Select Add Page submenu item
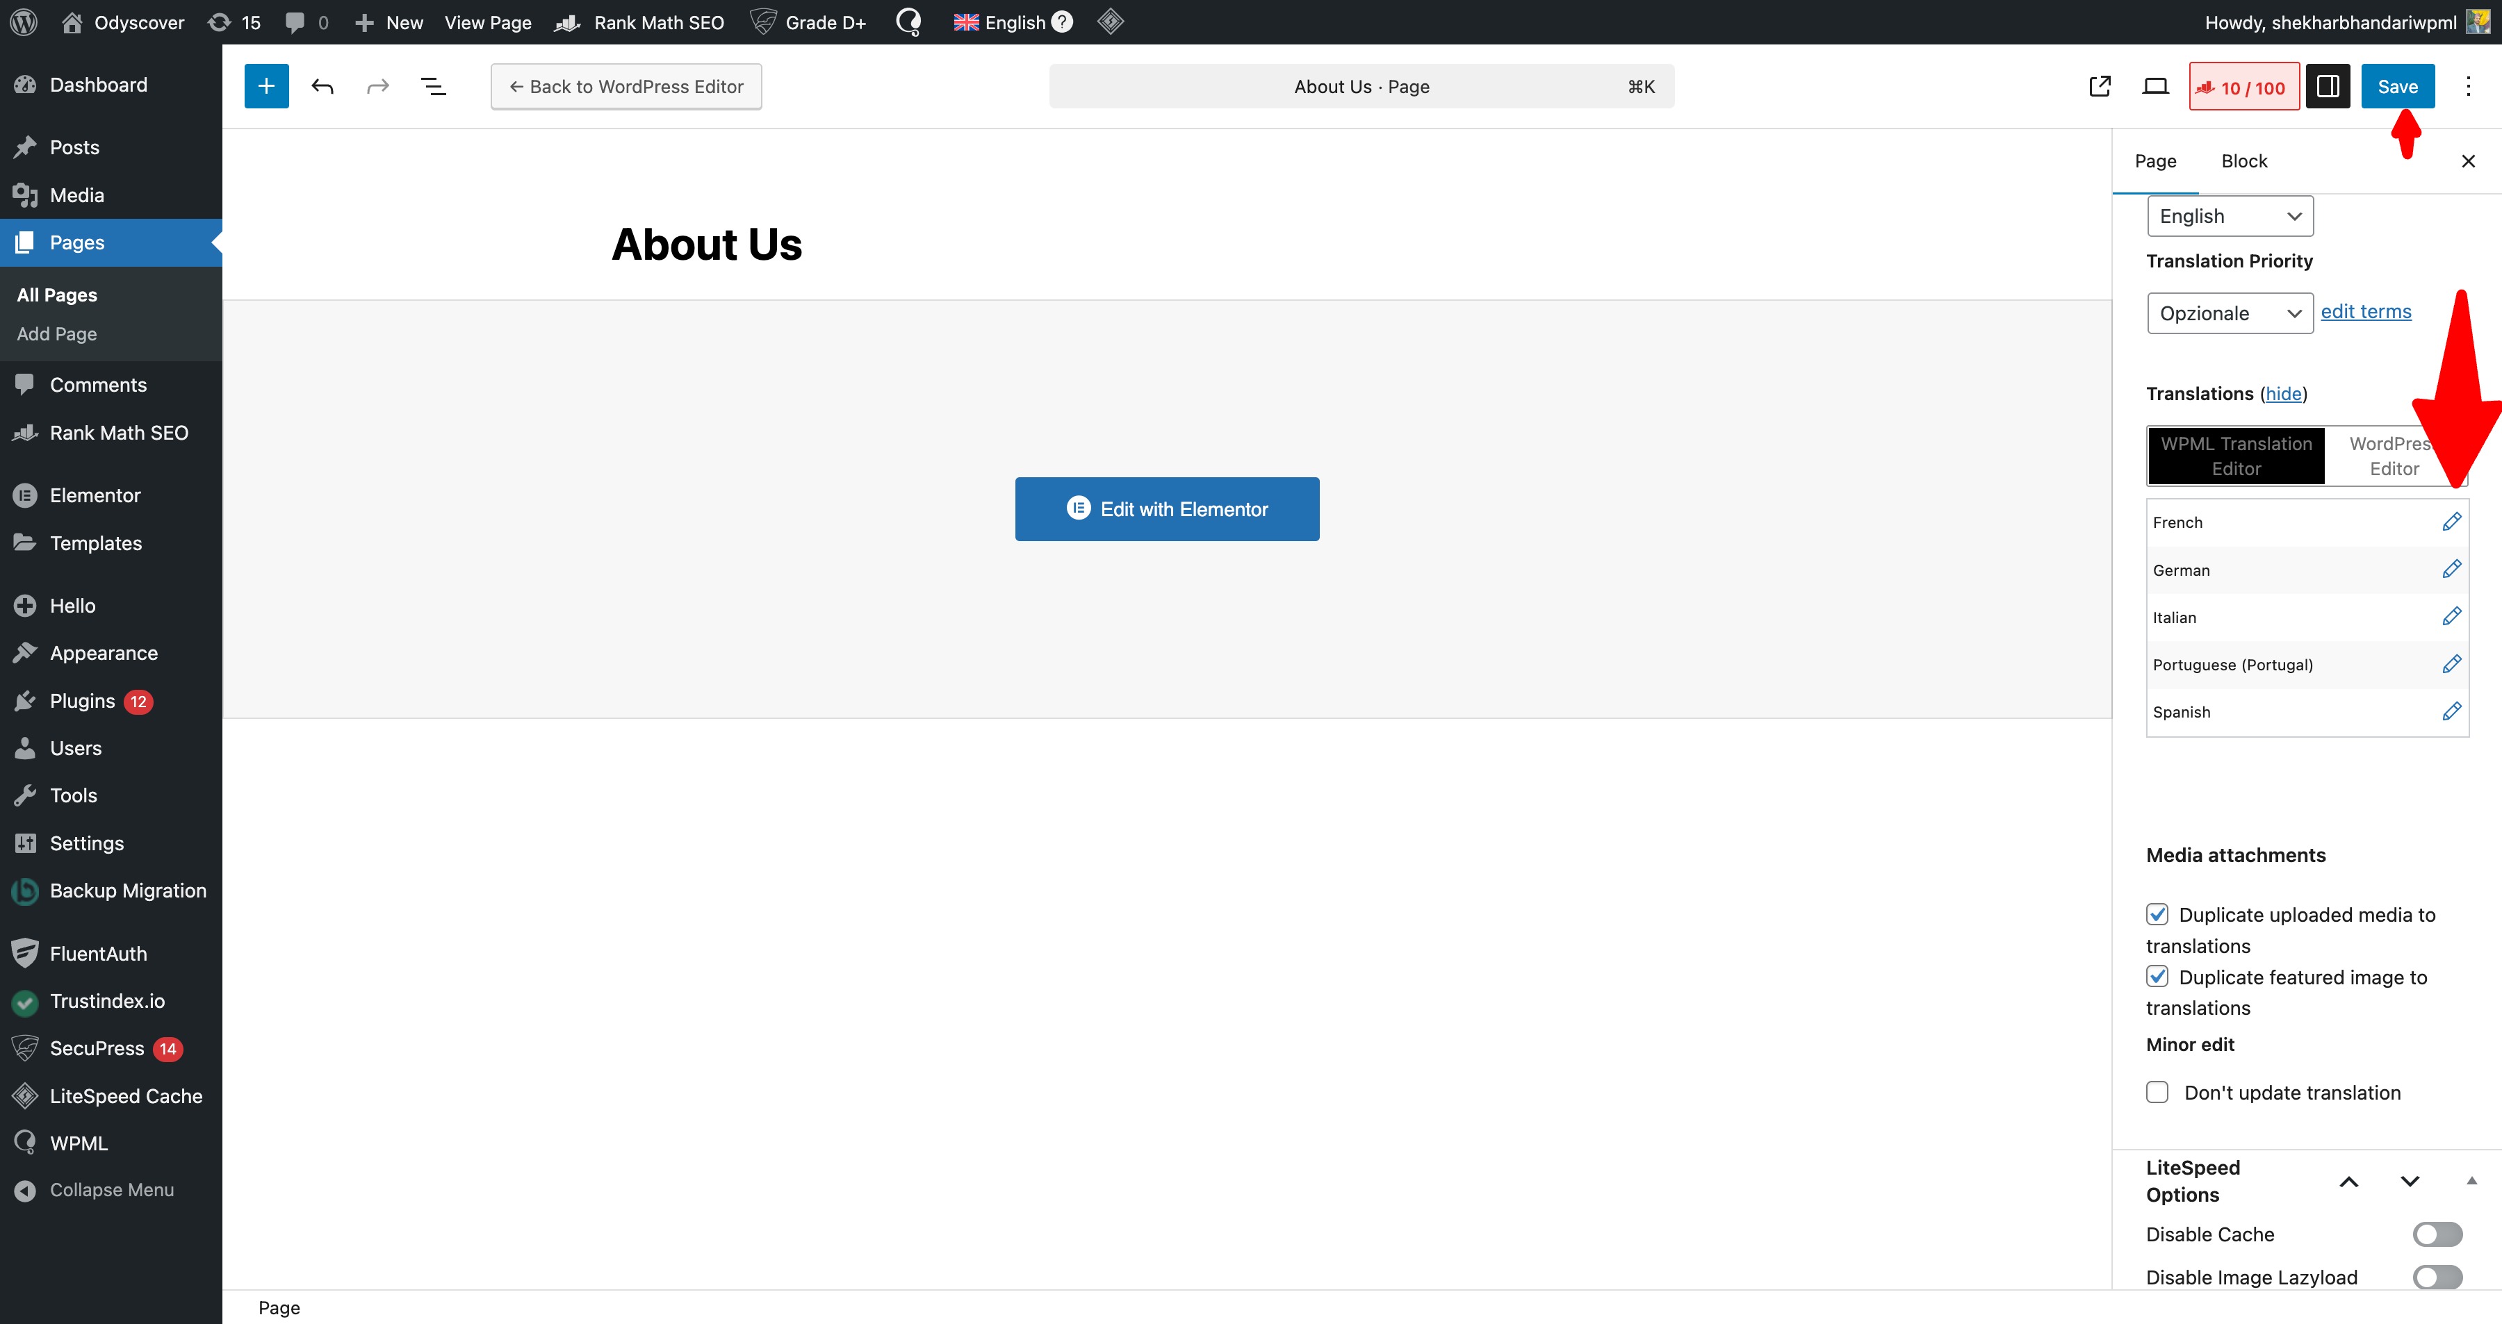 coord(57,334)
